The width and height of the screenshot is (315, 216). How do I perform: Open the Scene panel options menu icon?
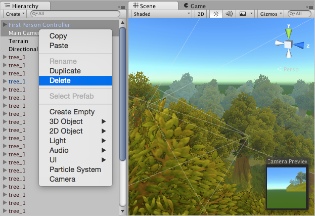(309, 7)
